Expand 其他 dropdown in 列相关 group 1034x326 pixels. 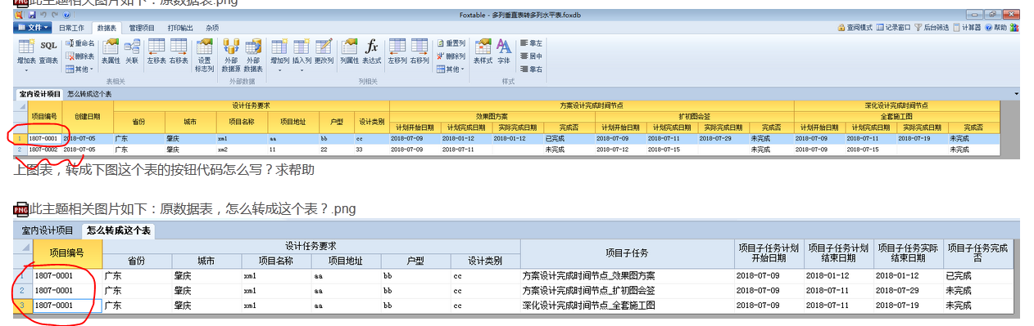[x=451, y=69]
